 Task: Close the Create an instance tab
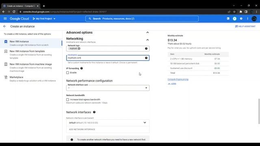point(38,6)
